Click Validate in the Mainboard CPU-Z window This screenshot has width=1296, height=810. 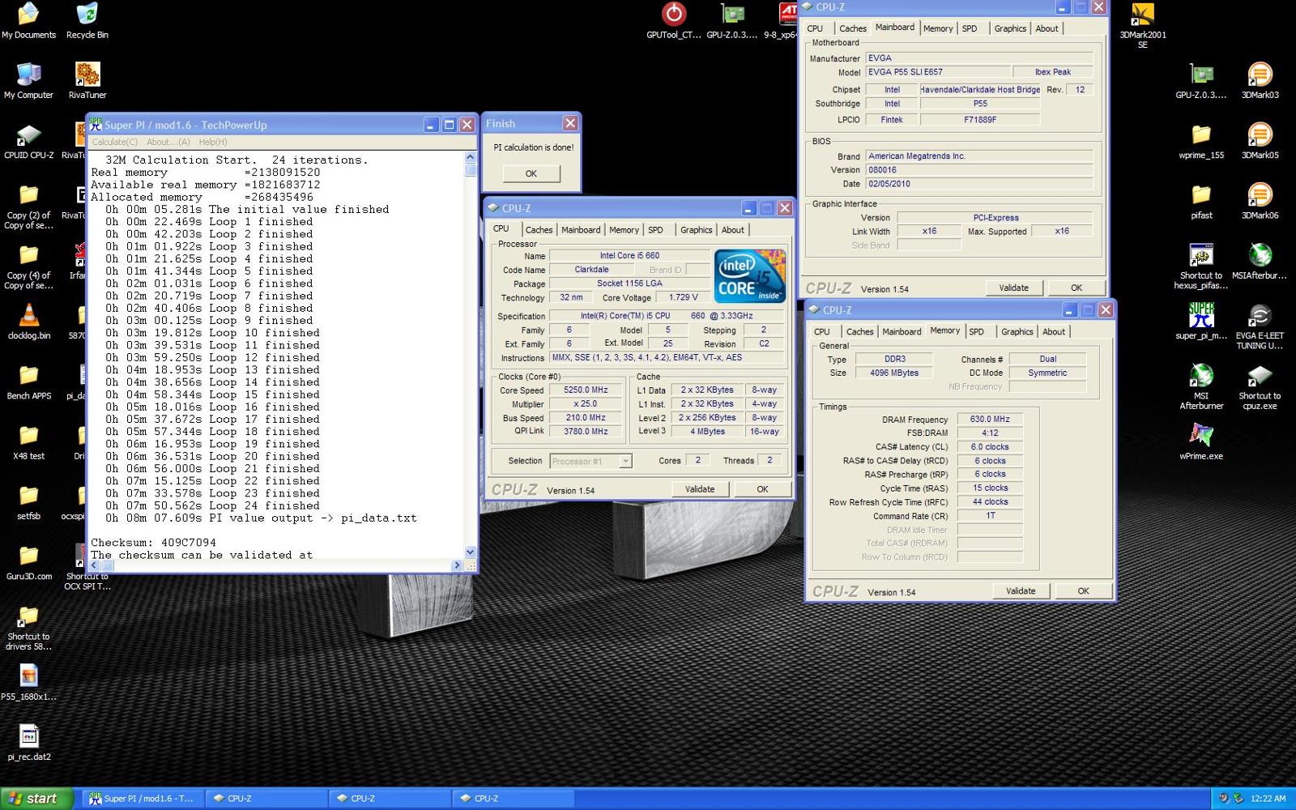coord(1013,288)
